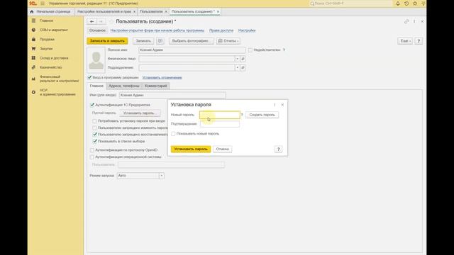Focus the Подтверждение input field
Viewport: 454px width, 255px height.
pos(220,124)
